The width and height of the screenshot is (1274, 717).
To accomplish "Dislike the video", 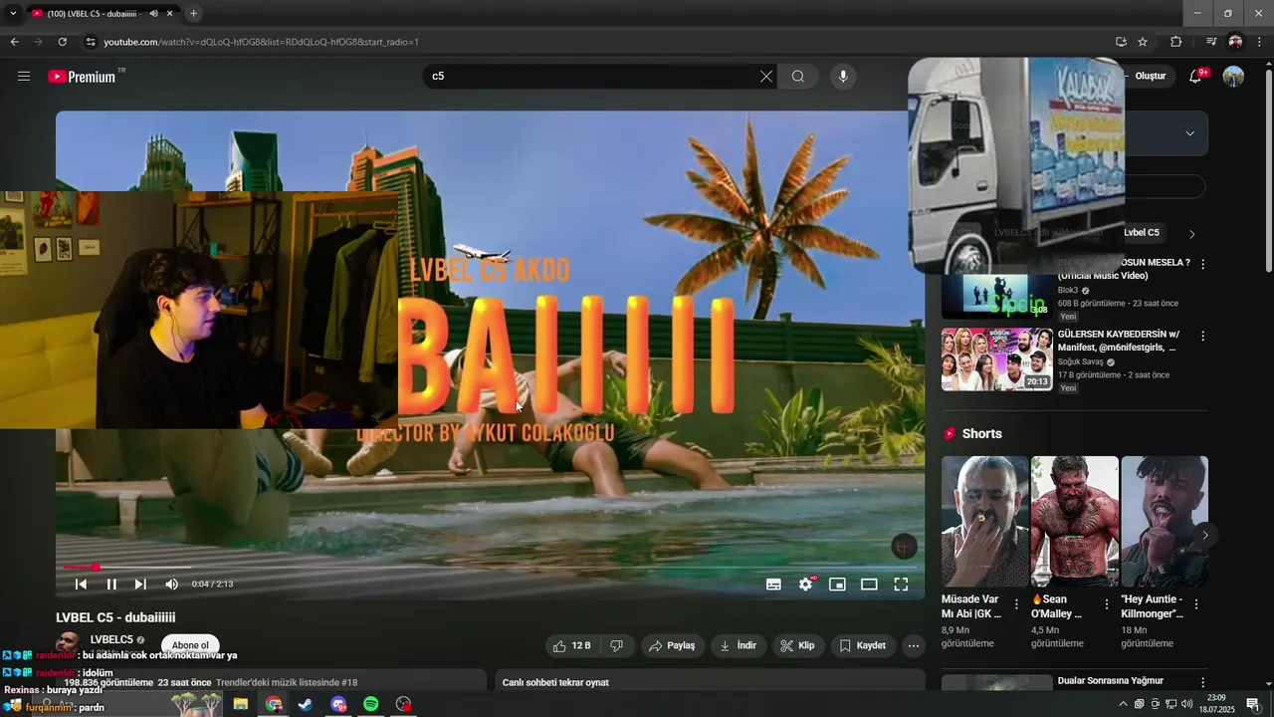I will click(617, 645).
